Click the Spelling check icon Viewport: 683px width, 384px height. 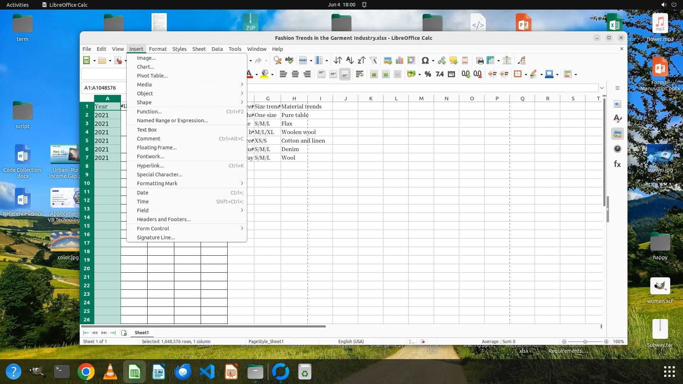point(289,60)
